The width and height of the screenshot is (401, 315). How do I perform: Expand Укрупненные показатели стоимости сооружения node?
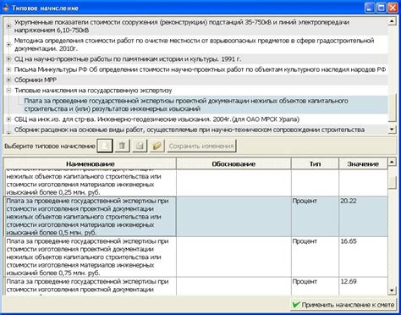pyautogui.click(x=8, y=26)
